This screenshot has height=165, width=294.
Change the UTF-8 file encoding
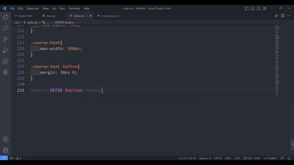coord(218,158)
